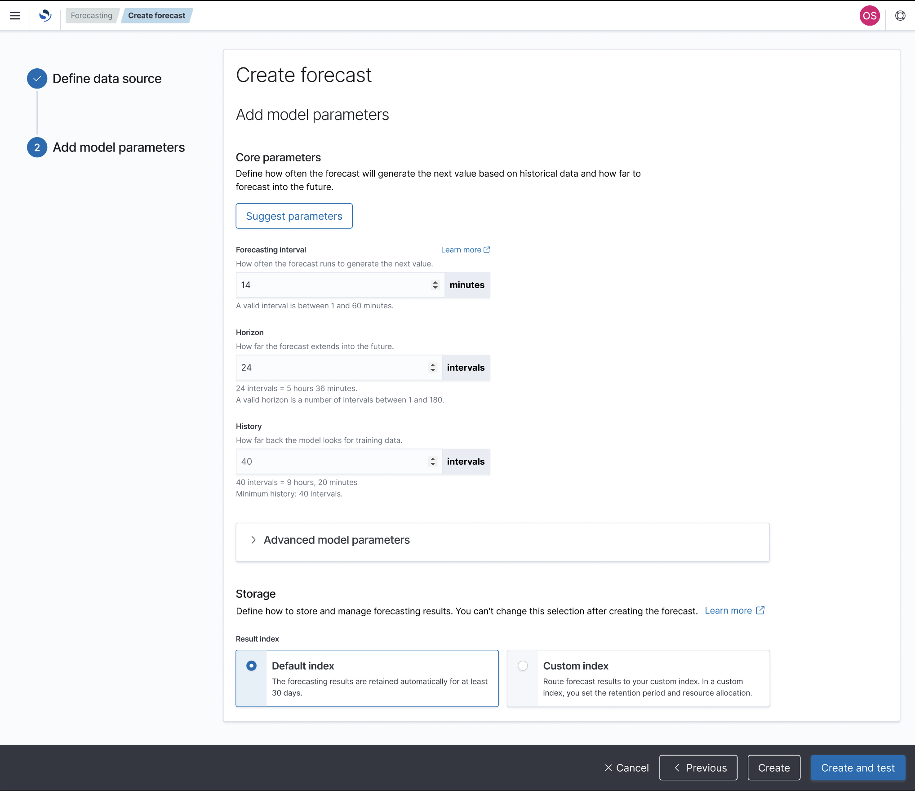Open the Forecasting breadcrumb
The width and height of the screenshot is (915, 791).
(x=92, y=15)
